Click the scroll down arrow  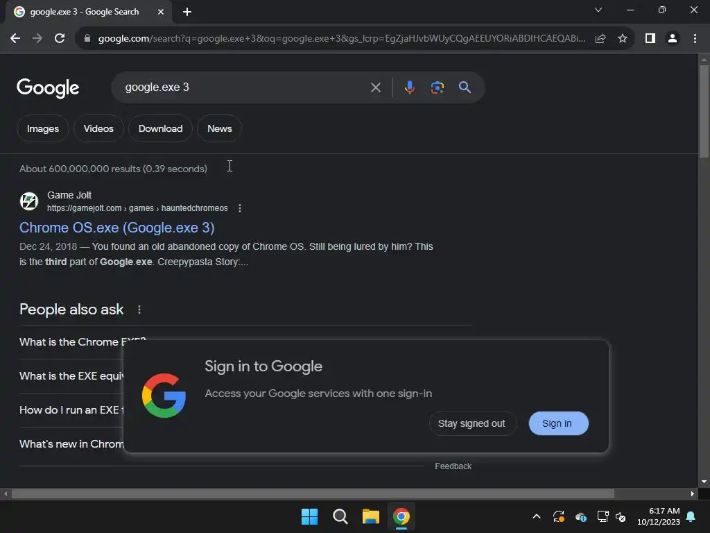click(x=704, y=482)
